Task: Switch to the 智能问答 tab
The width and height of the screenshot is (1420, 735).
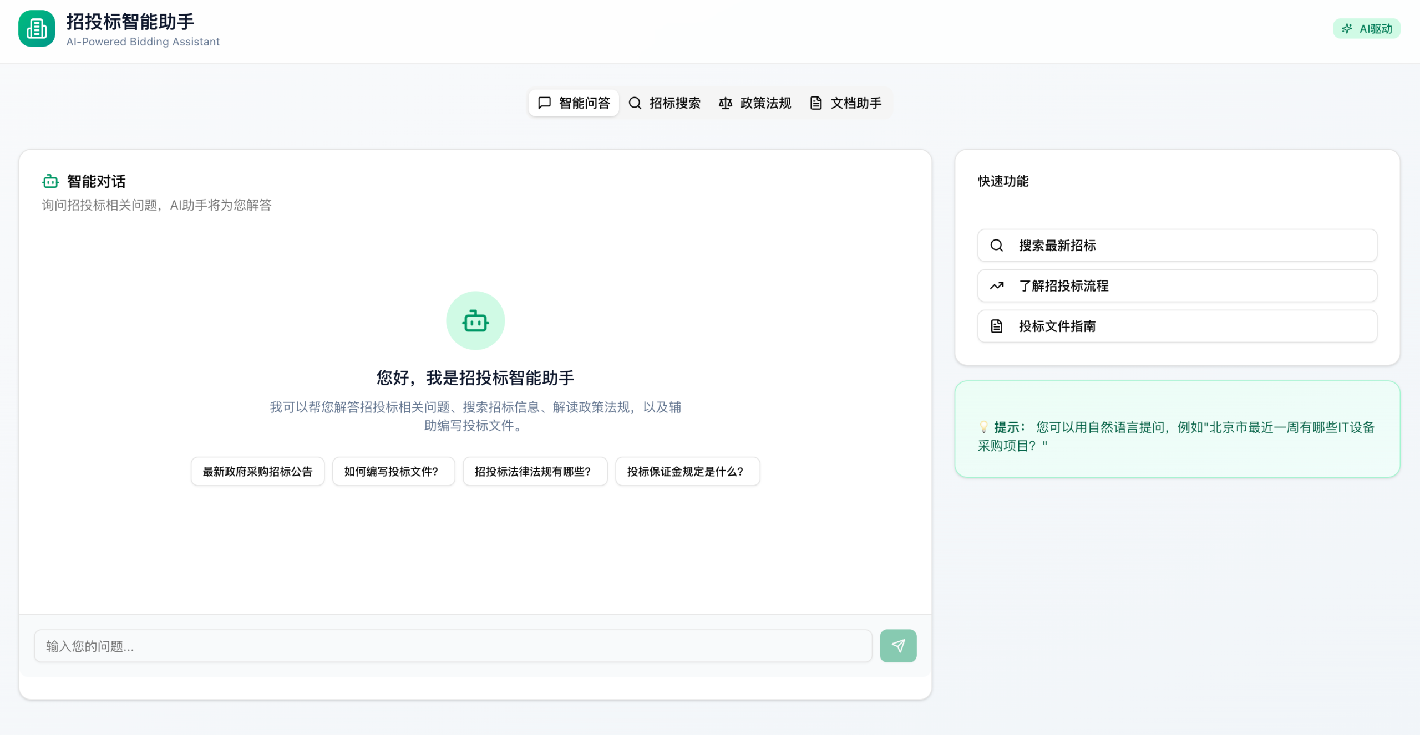Action: 574,103
